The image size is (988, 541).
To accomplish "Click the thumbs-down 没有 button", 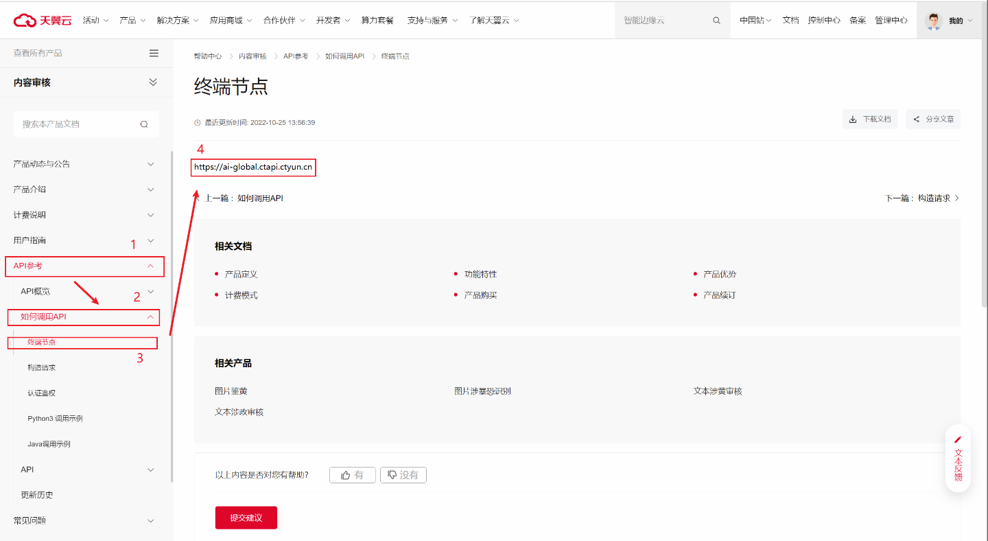I will click(x=403, y=475).
